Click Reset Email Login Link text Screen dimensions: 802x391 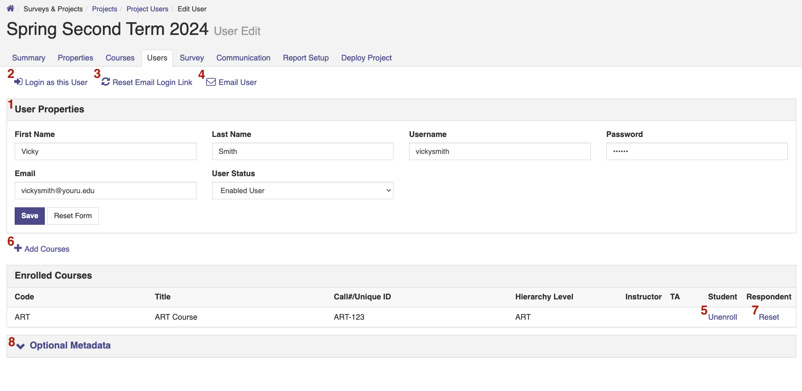tap(153, 82)
